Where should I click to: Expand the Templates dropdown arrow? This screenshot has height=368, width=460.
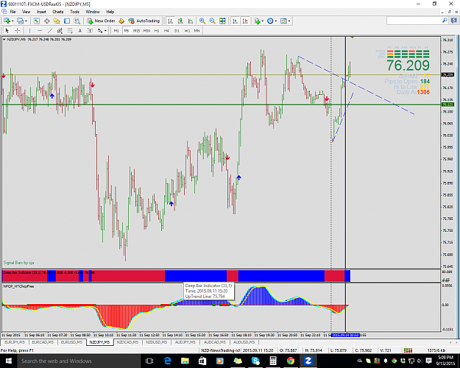click(x=289, y=21)
